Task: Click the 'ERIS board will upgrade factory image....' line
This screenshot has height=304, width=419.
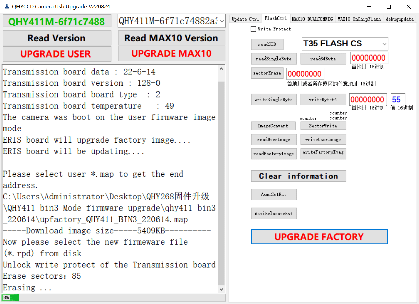Action: (x=97, y=140)
